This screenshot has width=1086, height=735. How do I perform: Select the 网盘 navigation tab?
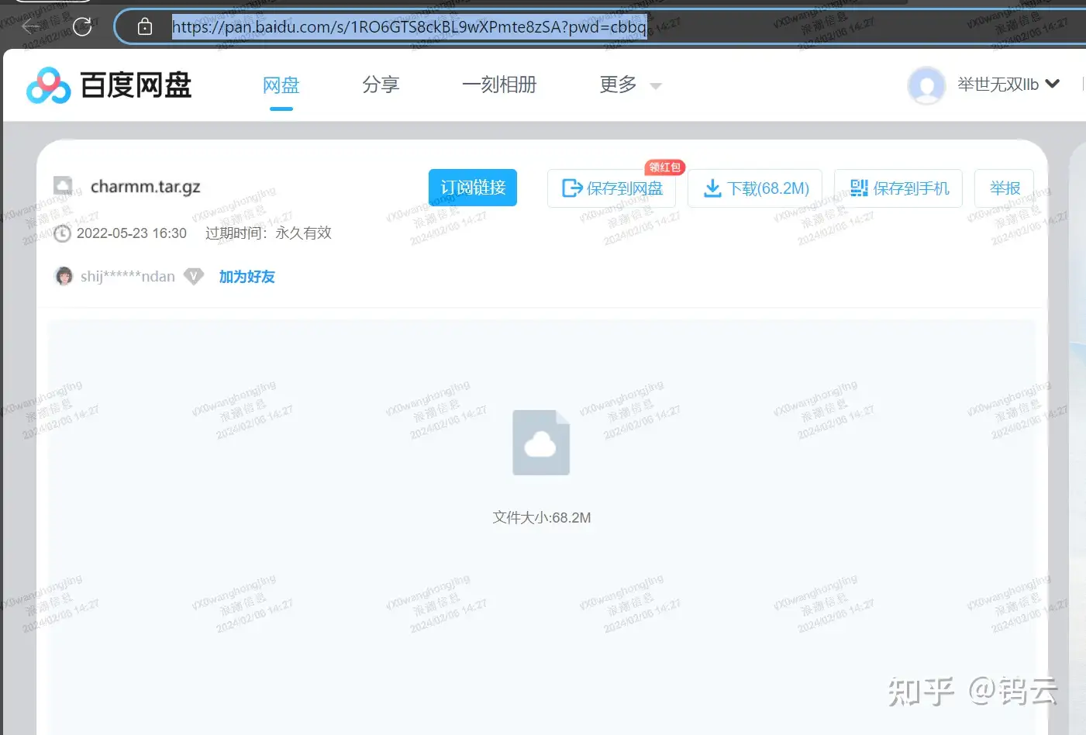coord(281,85)
